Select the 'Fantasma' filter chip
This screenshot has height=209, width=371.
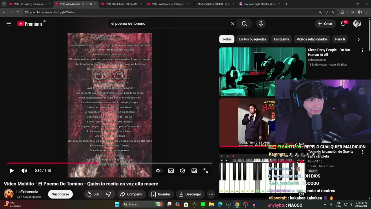pos(281,39)
